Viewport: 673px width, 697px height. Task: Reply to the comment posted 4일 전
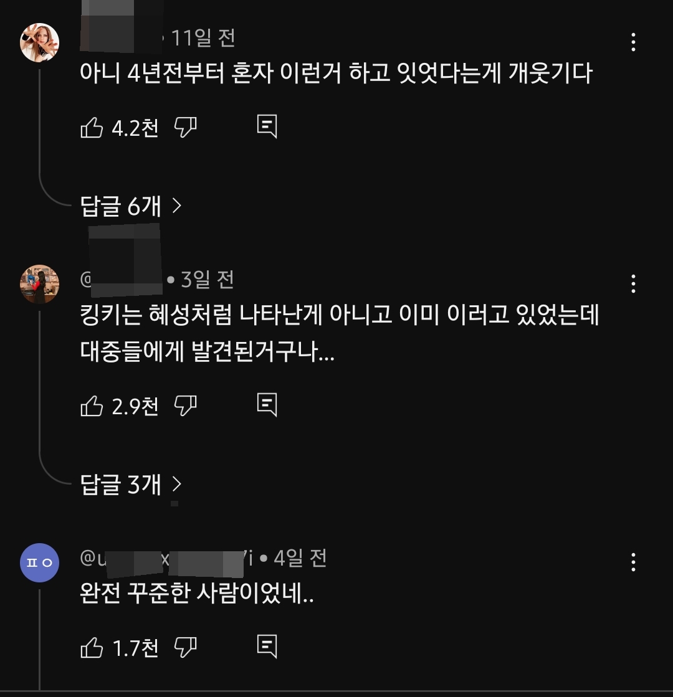tap(267, 647)
